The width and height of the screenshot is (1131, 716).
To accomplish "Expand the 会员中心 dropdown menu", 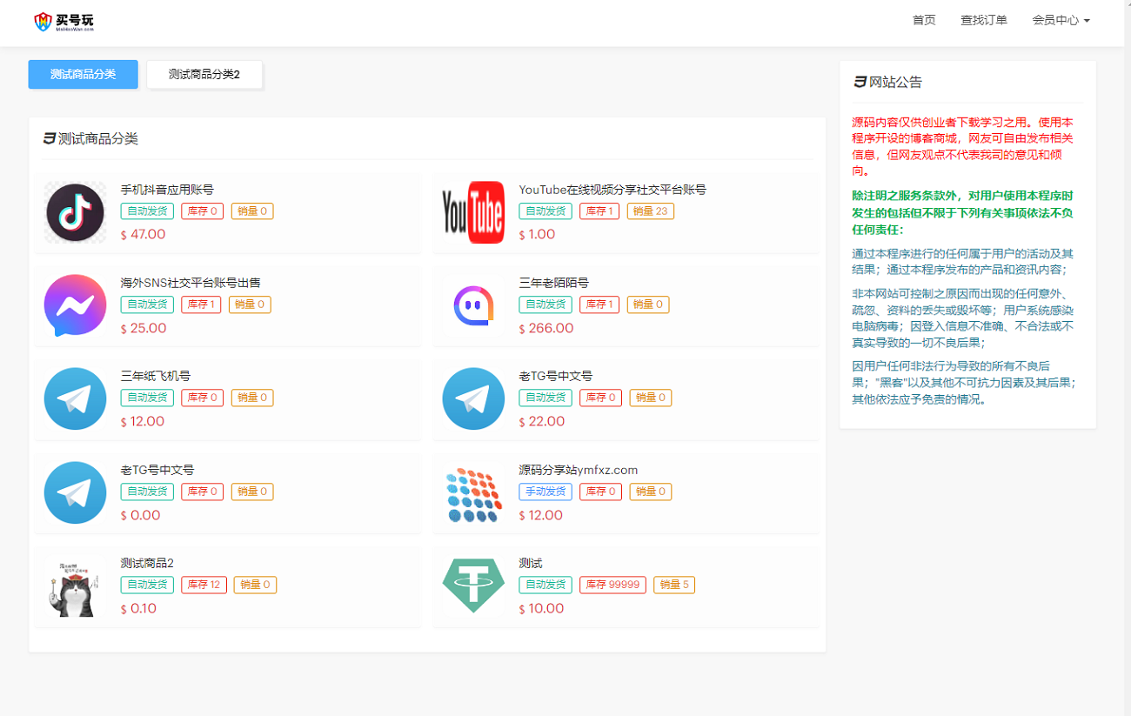I will point(1061,20).
